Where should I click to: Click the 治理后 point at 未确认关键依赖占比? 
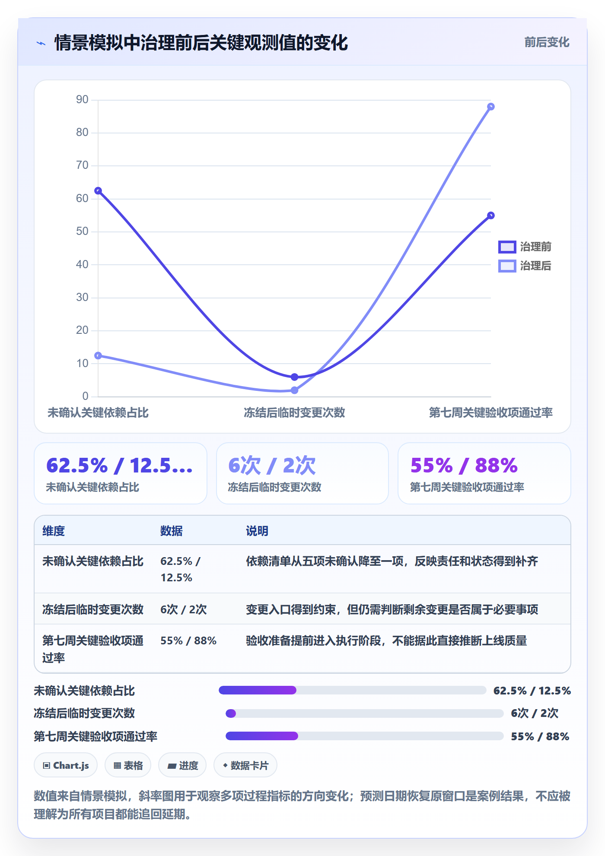pos(98,355)
